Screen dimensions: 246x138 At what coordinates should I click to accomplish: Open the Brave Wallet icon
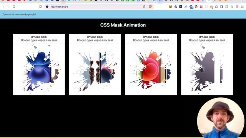click(x=227, y=7)
